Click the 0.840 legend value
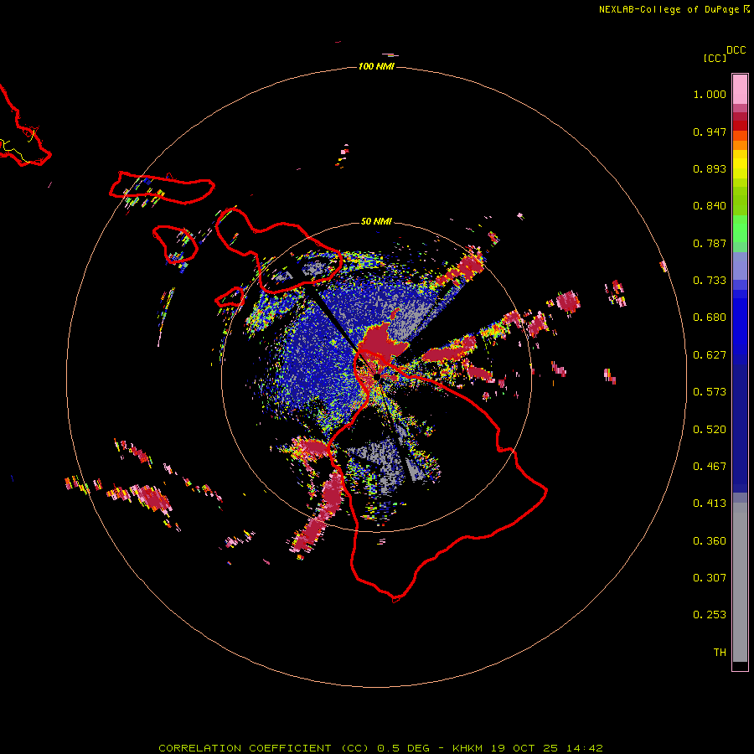This screenshot has width=754, height=754. tap(710, 206)
